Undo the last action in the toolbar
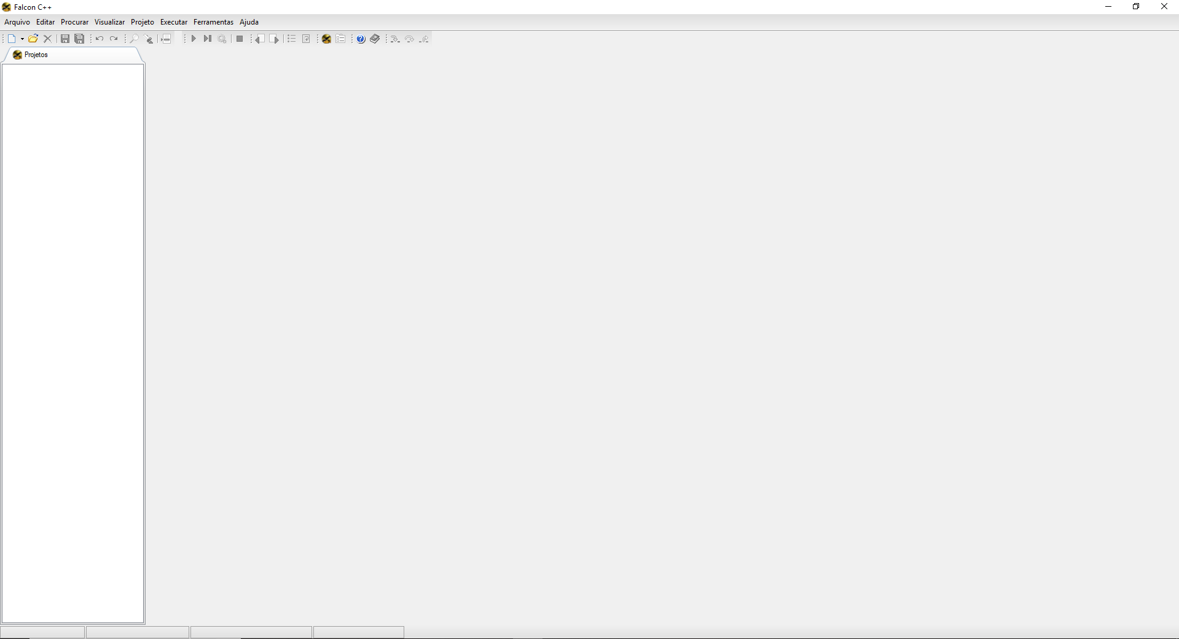 tap(99, 39)
